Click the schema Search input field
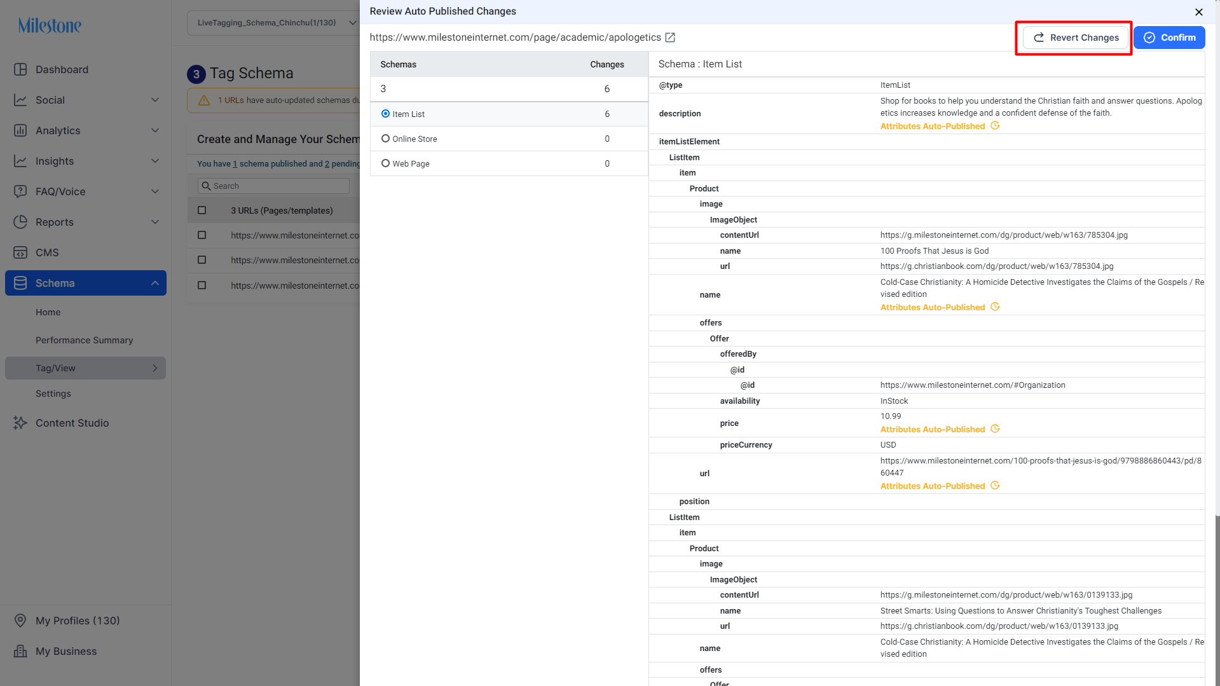 (274, 186)
